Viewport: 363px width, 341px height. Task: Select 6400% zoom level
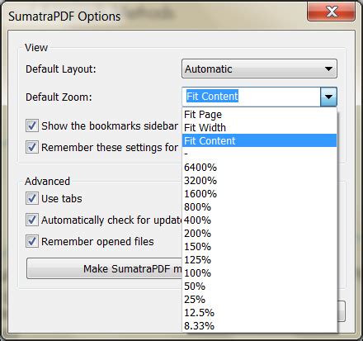tap(259, 167)
